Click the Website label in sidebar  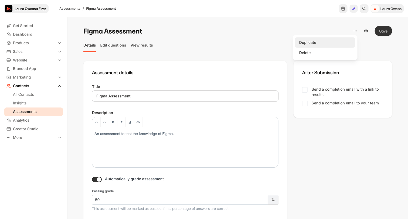coord(20,60)
